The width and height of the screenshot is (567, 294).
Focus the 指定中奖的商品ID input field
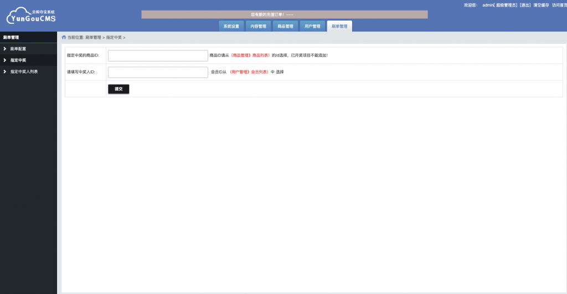pyautogui.click(x=158, y=56)
